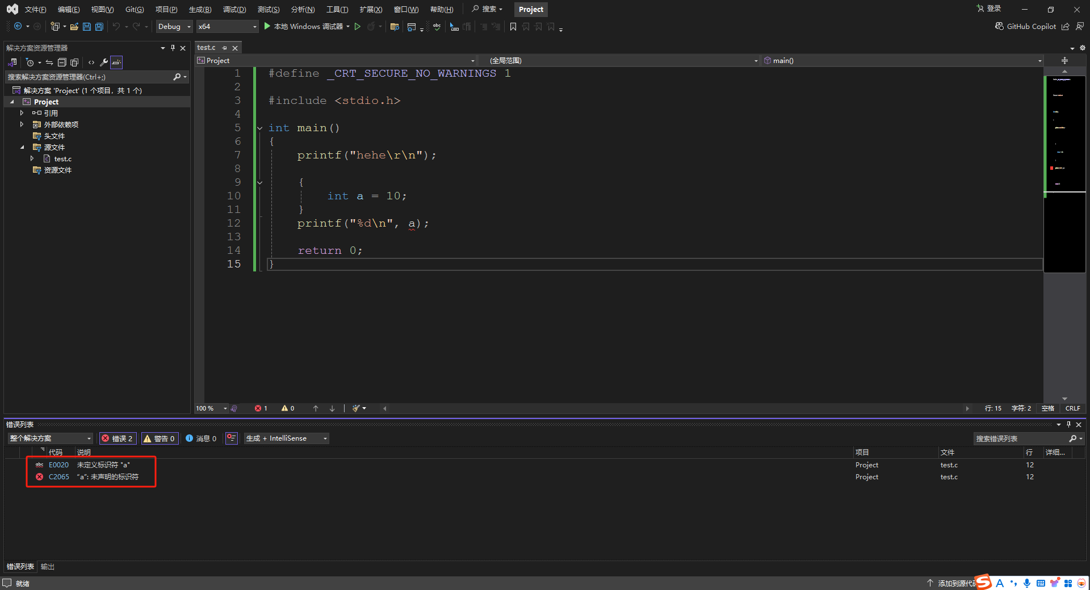This screenshot has height=590, width=1090.
Task: Open the (全局范围) scope dropdown
Action: (x=619, y=60)
